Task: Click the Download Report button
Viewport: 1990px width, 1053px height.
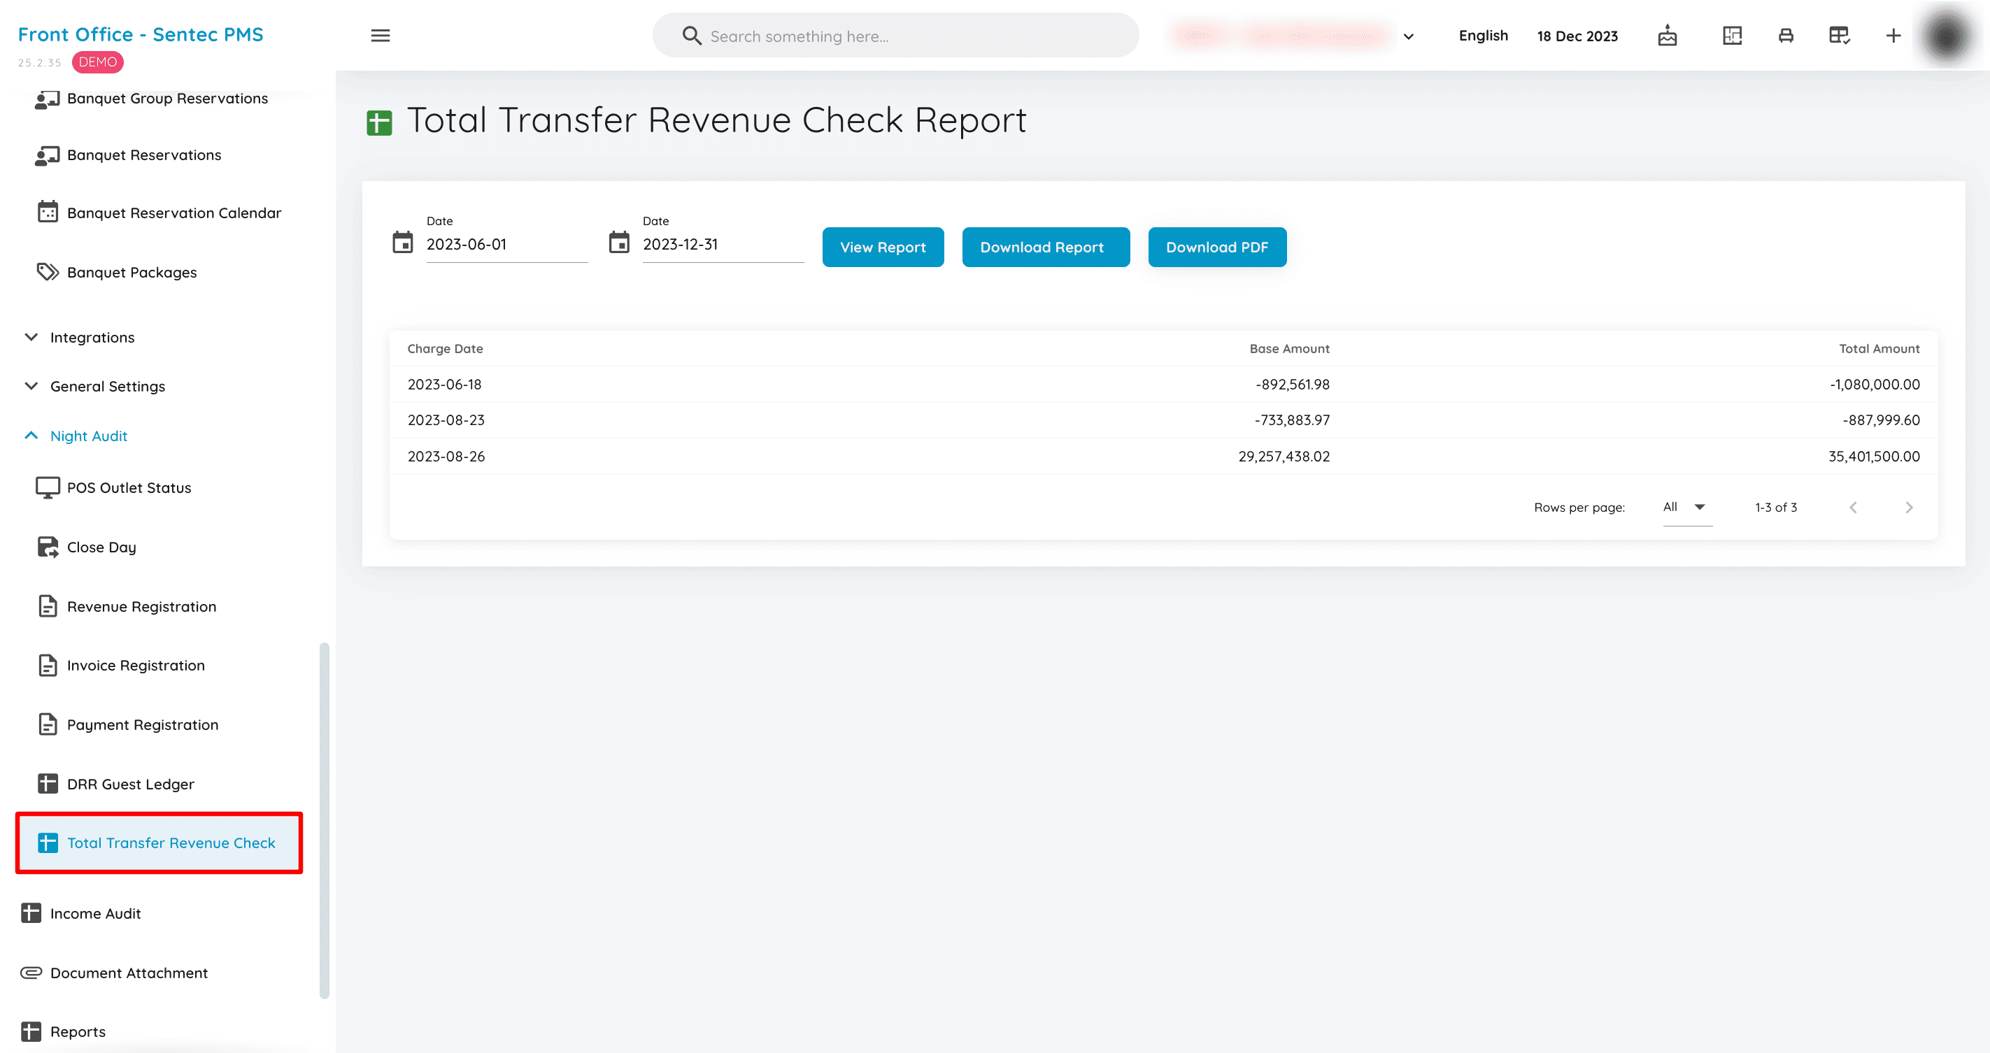Action: pos(1045,247)
